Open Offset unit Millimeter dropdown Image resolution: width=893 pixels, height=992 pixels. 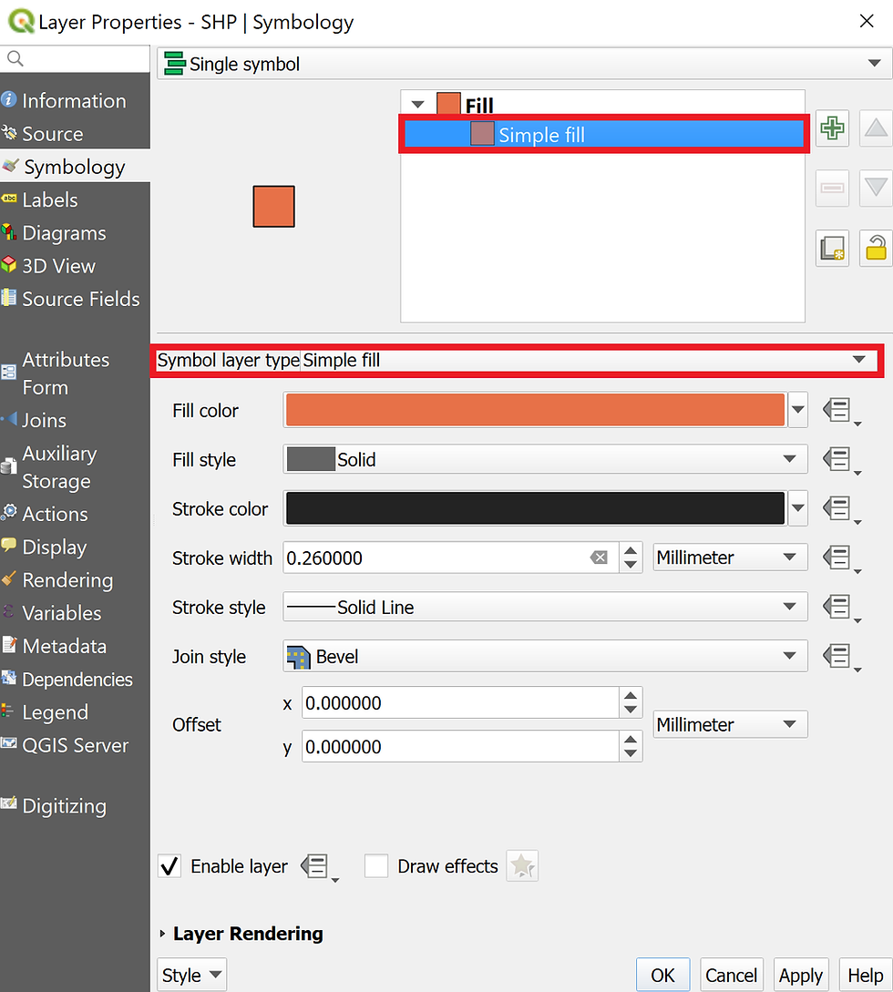(x=731, y=724)
